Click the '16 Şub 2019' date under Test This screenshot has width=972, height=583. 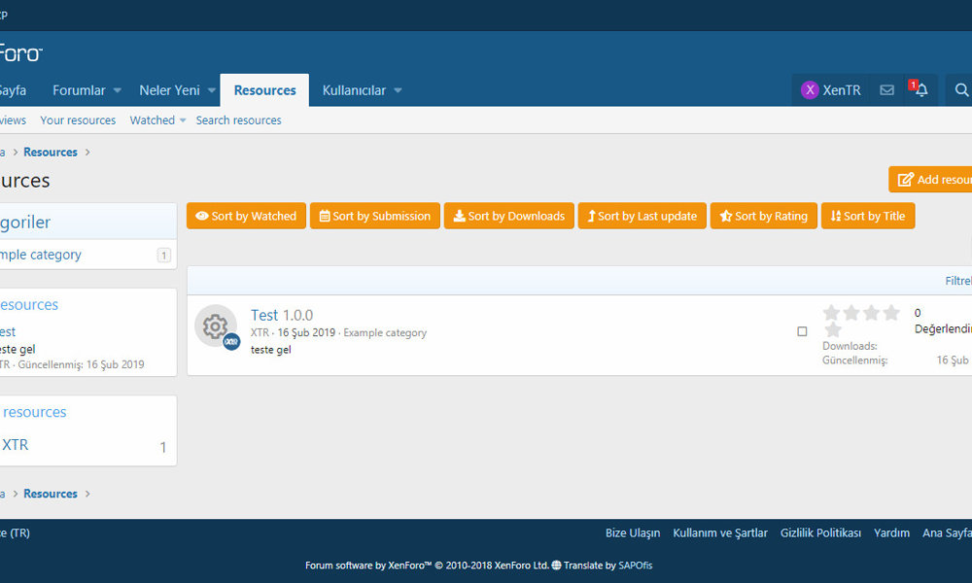pos(306,332)
